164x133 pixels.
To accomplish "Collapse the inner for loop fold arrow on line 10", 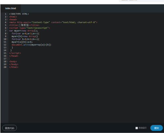I will click(7, 39).
